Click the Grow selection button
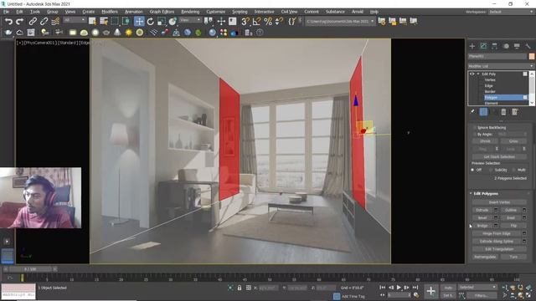The width and height of the screenshot is (536, 301). [513, 141]
